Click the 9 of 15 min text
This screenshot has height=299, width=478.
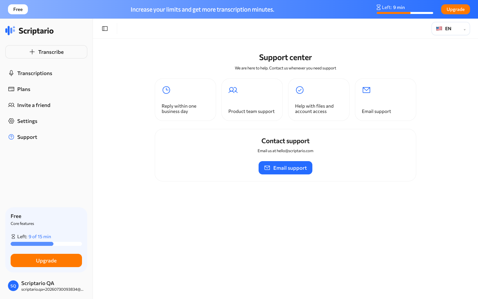(x=40, y=237)
